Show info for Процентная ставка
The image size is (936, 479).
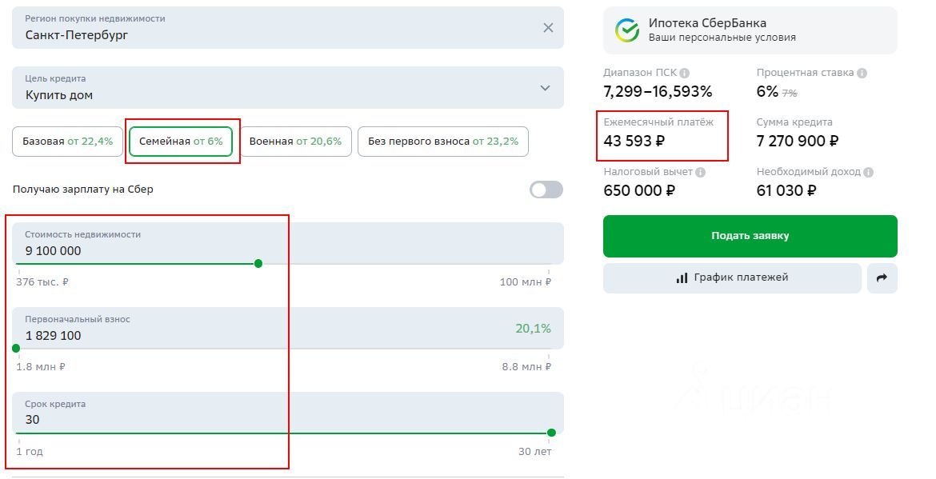[862, 73]
